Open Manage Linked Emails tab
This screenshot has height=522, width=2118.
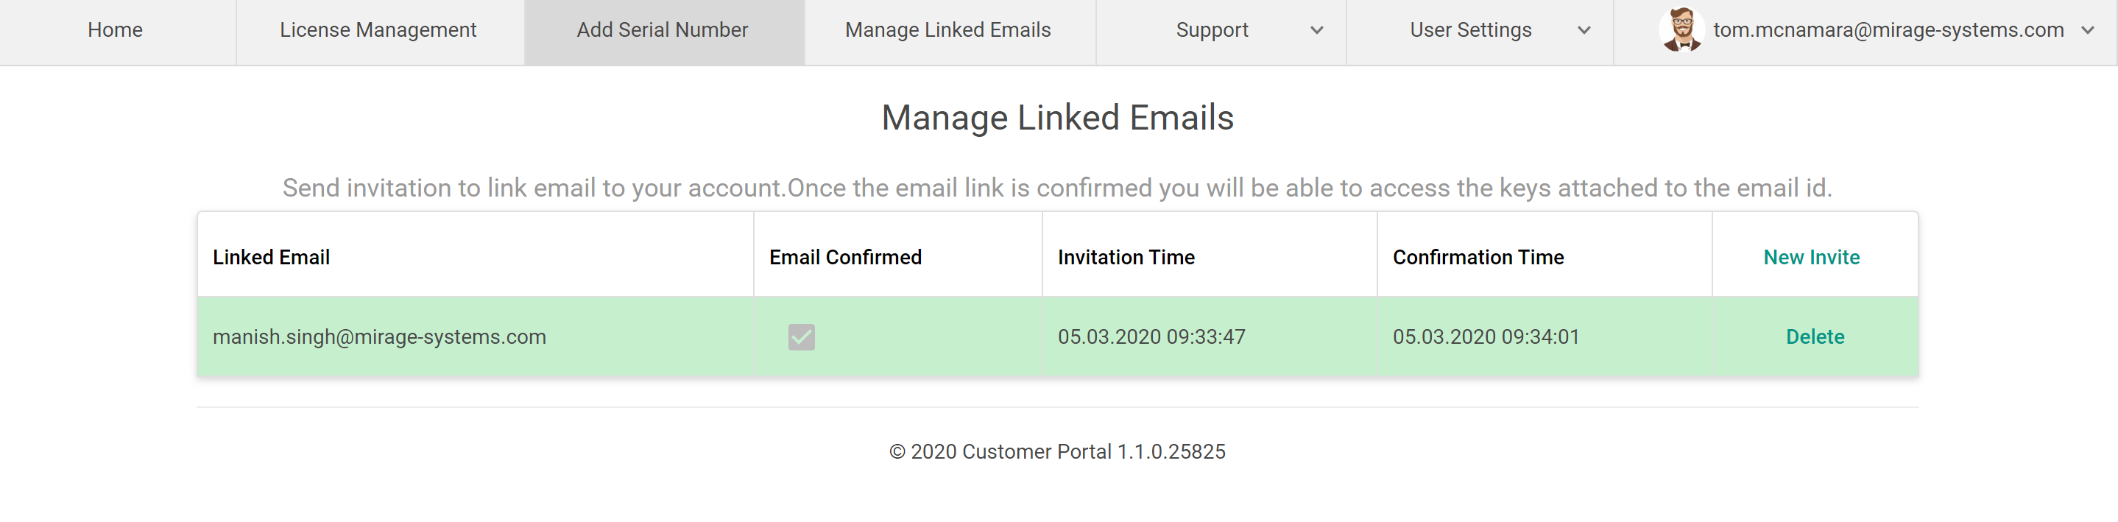[x=947, y=30]
